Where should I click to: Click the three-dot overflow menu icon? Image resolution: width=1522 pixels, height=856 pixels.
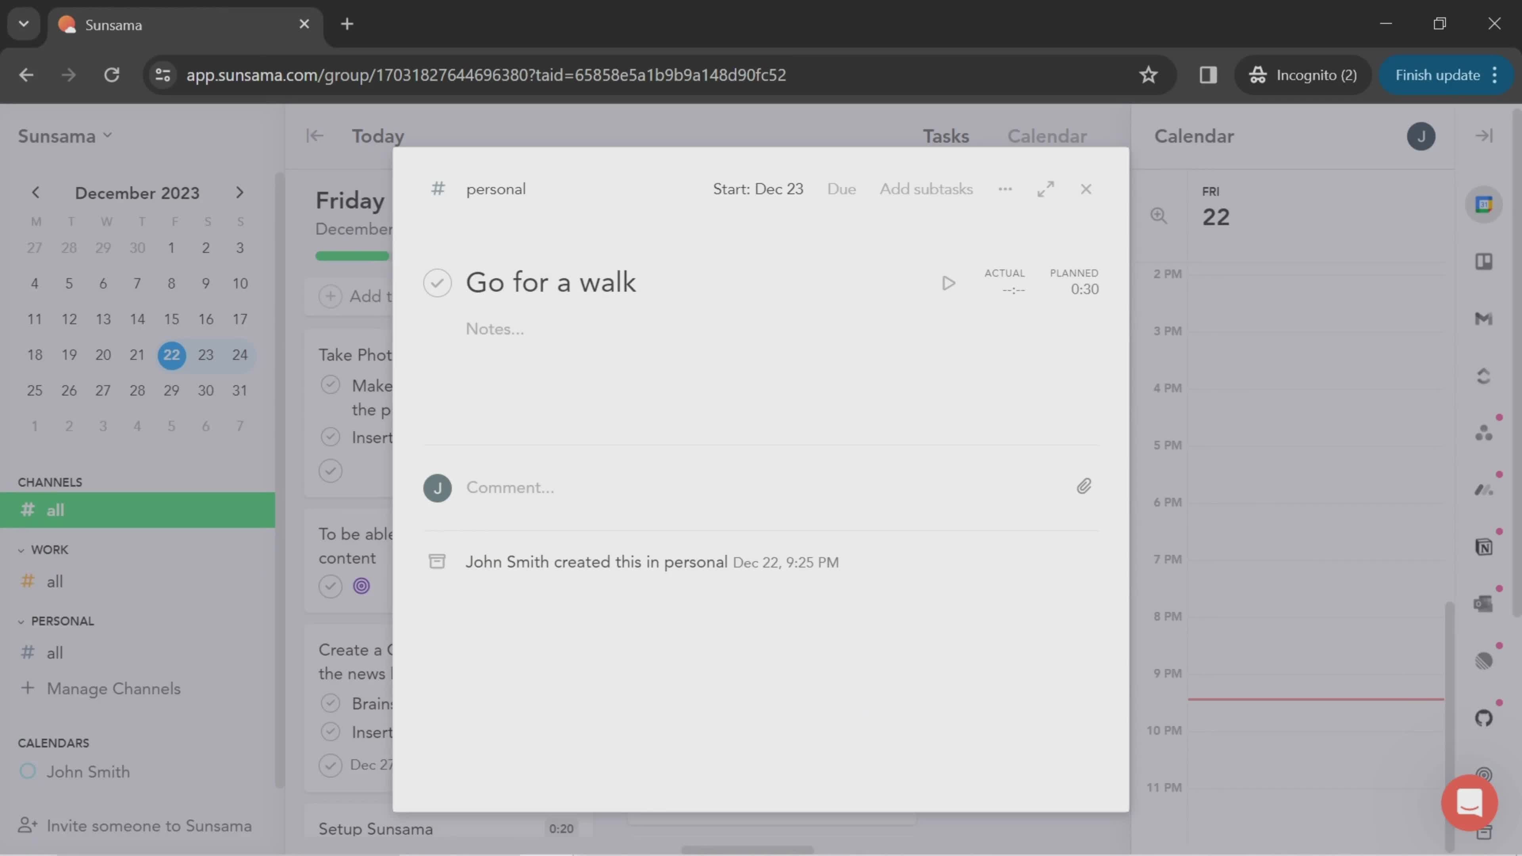coord(1004,188)
